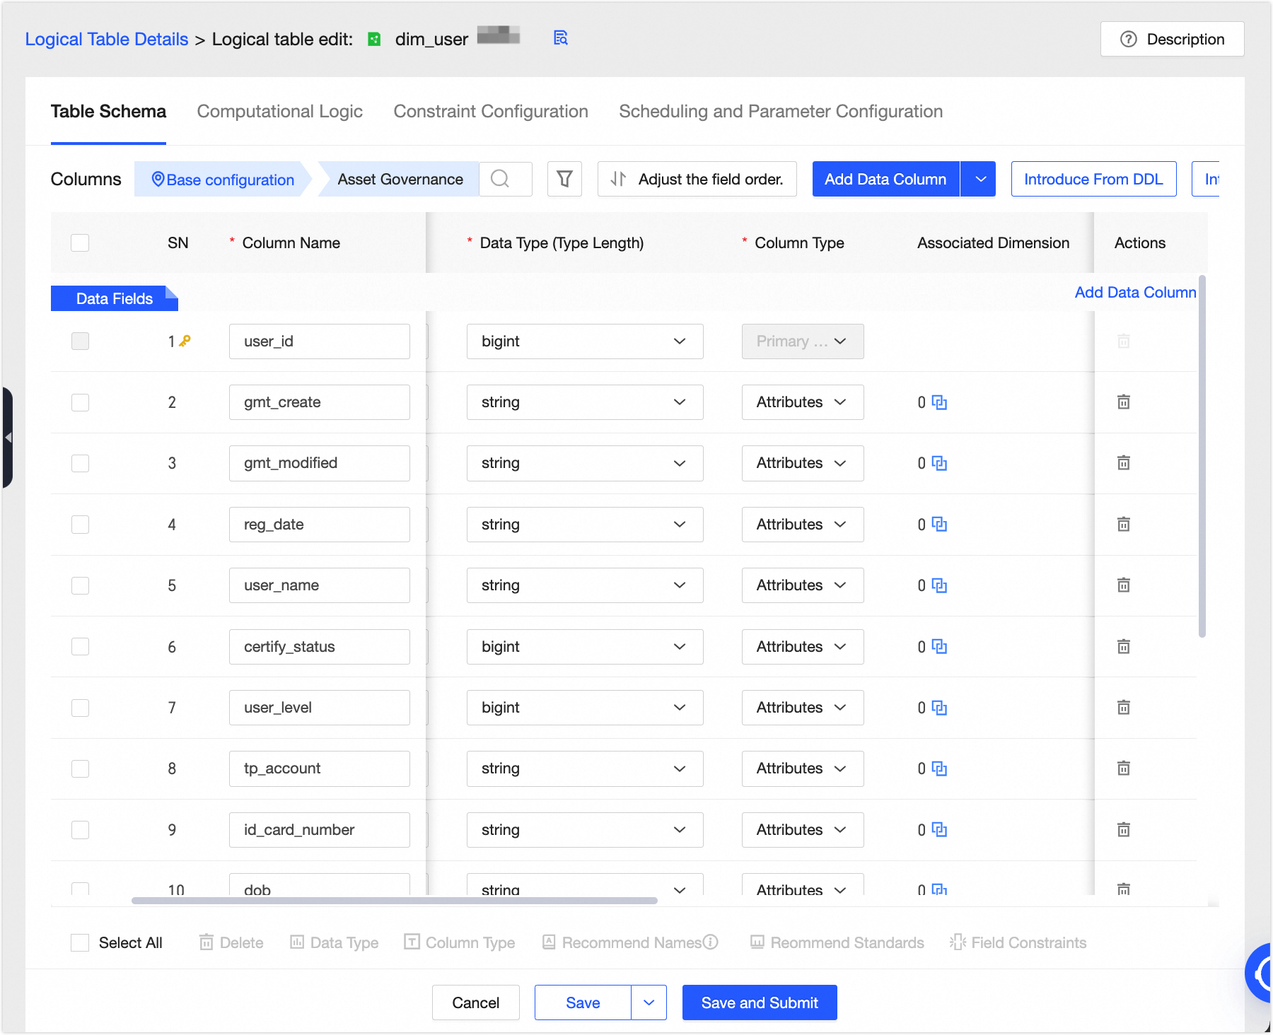Toggle the header select-all checkbox in table

click(80, 242)
